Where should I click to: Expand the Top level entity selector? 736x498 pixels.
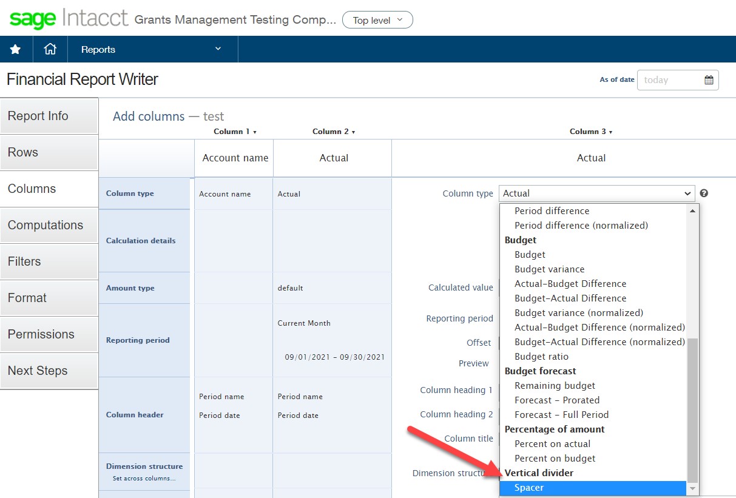pyautogui.click(x=377, y=20)
